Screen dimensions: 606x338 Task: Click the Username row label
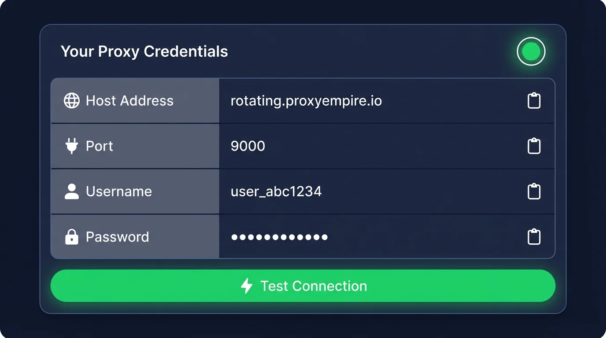pyautogui.click(x=119, y=191)
